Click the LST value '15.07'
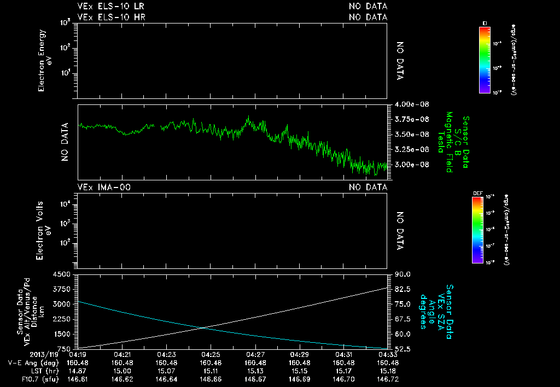Screen dimensions: 560x387 (166, 371)
